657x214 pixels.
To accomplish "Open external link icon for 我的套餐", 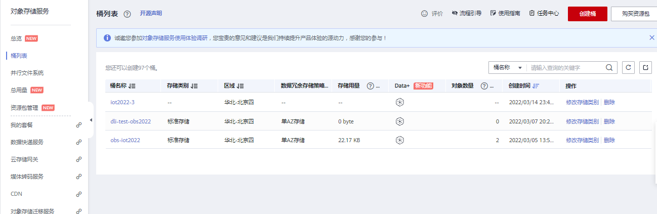I will click(78, 125).
